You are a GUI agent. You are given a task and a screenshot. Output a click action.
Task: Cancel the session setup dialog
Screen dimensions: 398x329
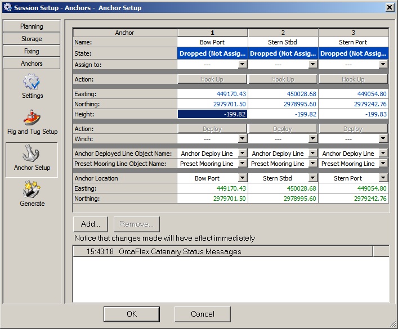[x=202, y=314]
